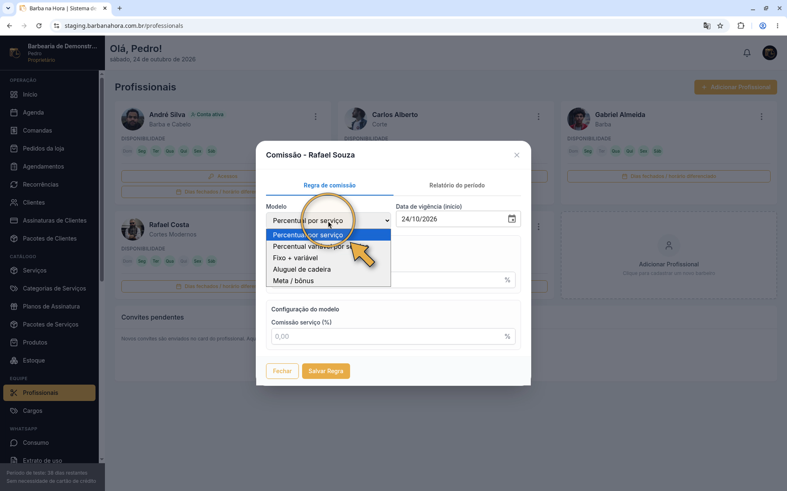
Task: Toggle Seg availability for André Silva
Action: click(142, 151)
